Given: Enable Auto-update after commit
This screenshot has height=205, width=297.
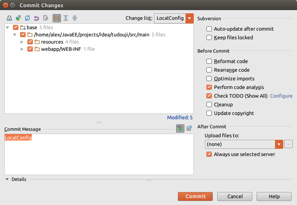Looking at the screenshot, I should pos(209,29).
